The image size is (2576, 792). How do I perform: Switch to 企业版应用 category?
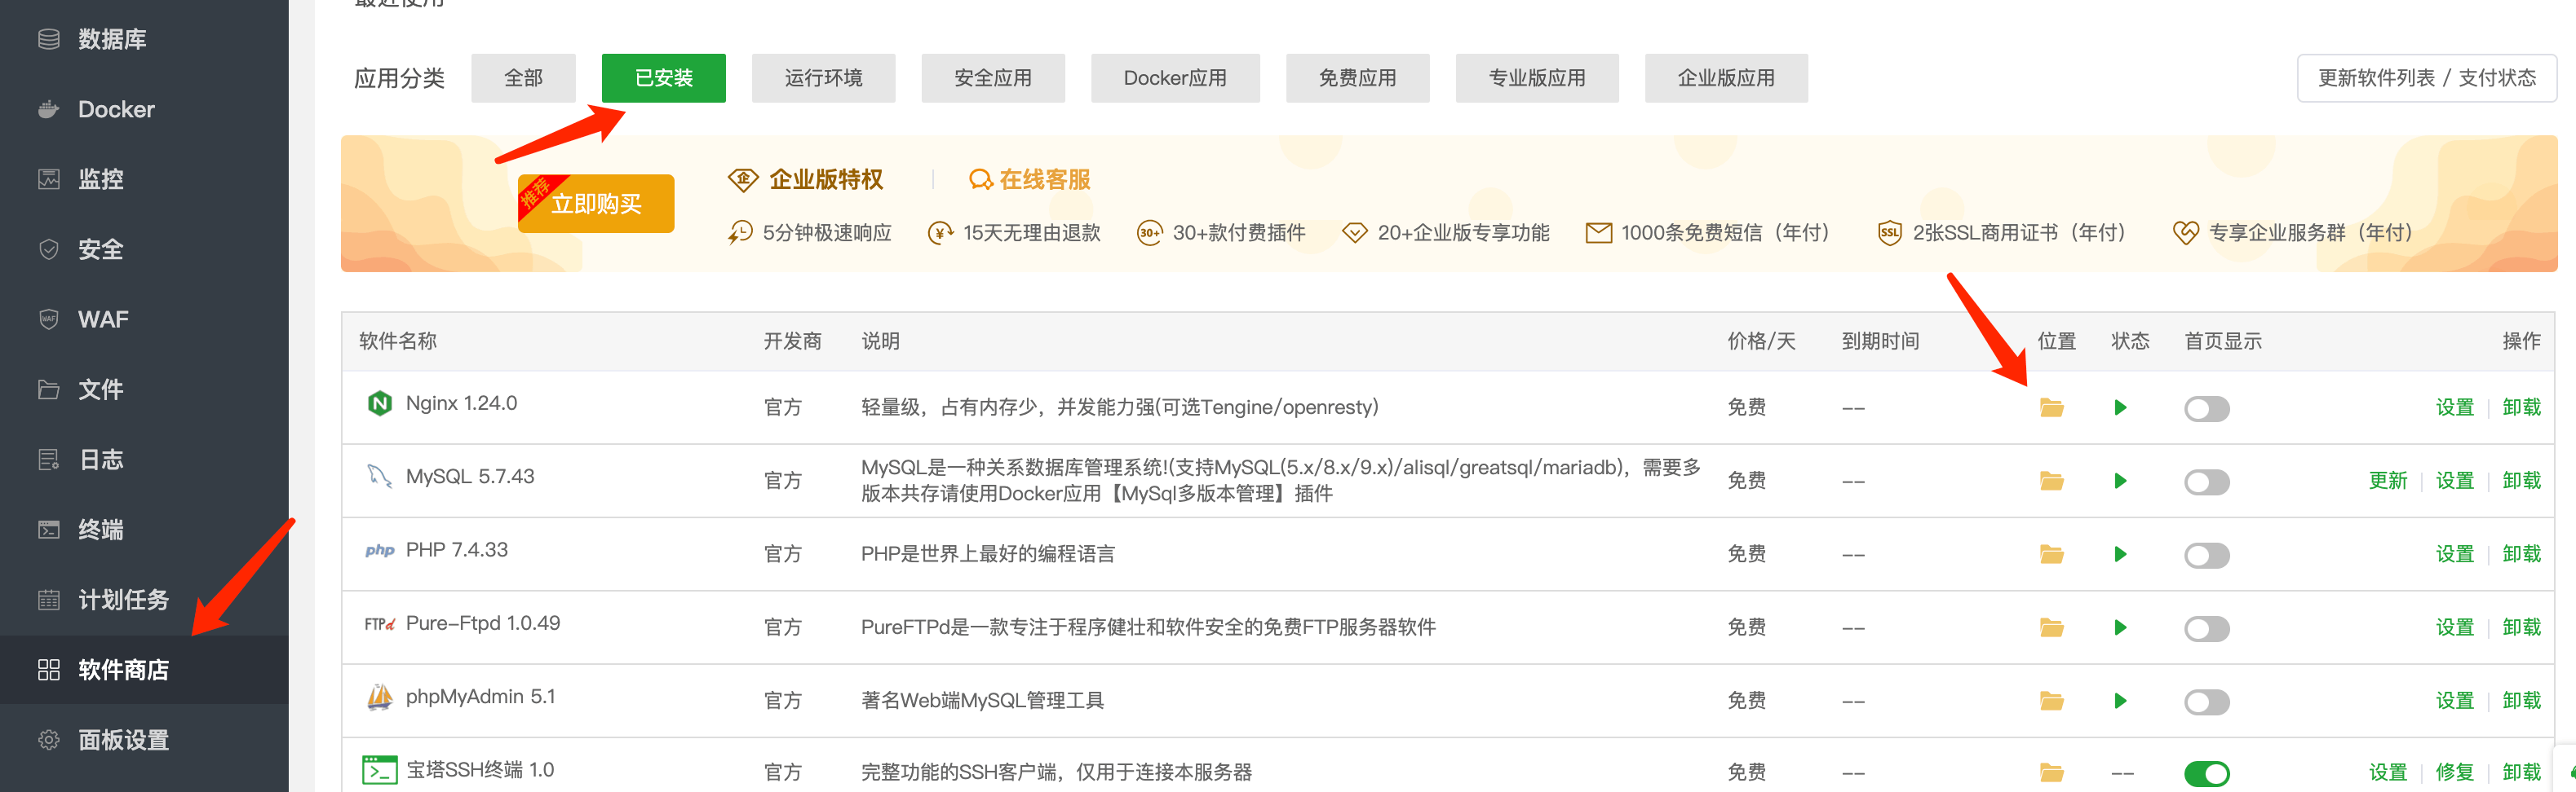click(1726, 78)
